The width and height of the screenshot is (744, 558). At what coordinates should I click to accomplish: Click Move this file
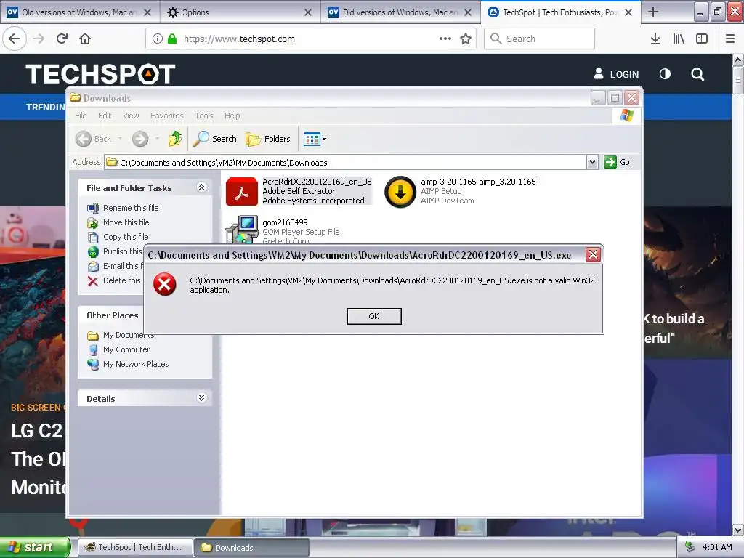coord(126,222)
